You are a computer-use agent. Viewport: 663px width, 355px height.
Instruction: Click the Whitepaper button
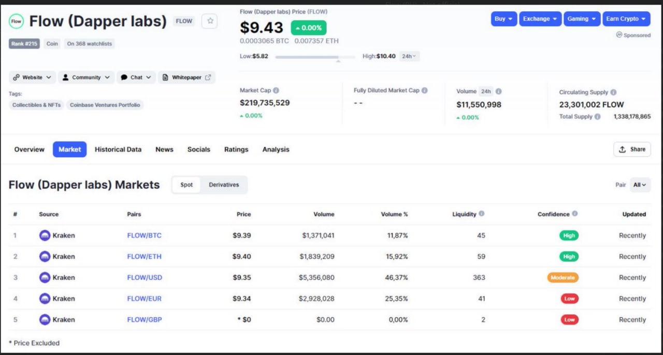[186, 78]
